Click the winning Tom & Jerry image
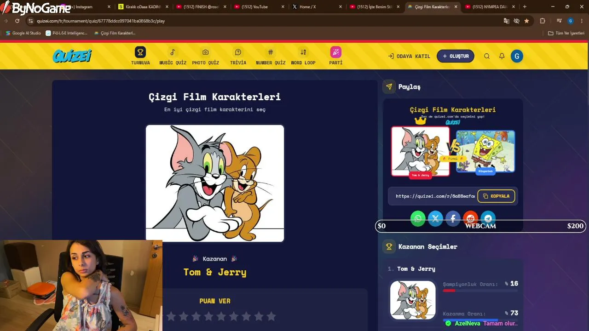Screen dimensions: 589x331 [x=215, y=183]
